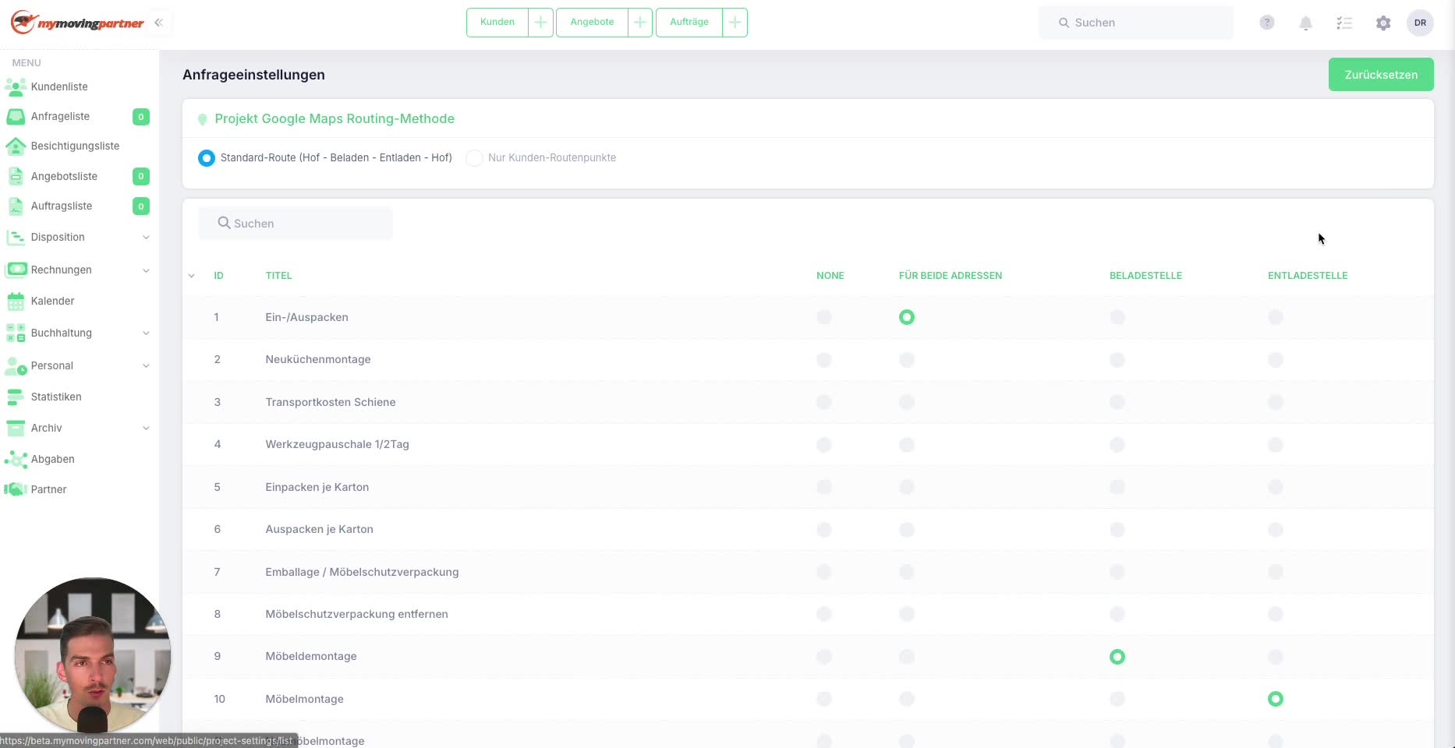Viewport: 1455px width, 748px height.
Task: Click the Angebotsliste document icon
Action: pos(16,176)
